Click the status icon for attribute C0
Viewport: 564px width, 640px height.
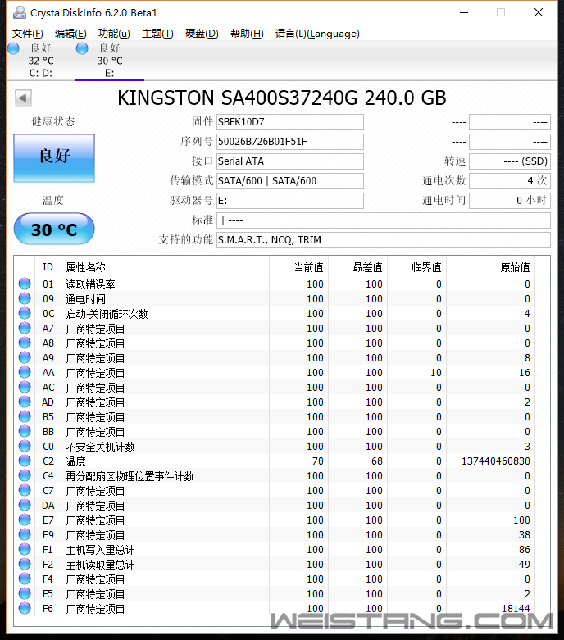(x=25, y=446)
